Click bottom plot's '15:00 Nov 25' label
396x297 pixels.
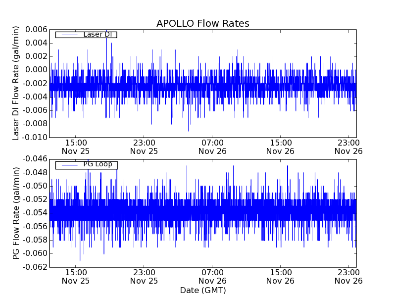coord(76,277)
